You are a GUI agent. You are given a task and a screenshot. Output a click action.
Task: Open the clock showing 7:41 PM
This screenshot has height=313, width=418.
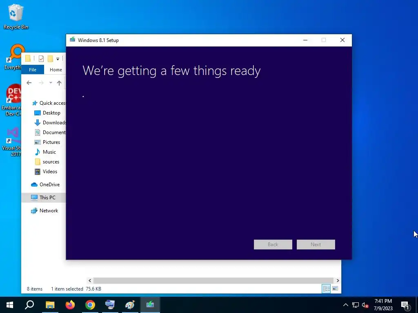[x=383, y=305]
